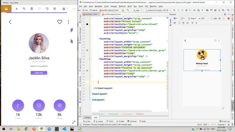The image size is (235, 132).
Task: Click the Rotate icon in Photos toolbar
Action: [47, 9]
